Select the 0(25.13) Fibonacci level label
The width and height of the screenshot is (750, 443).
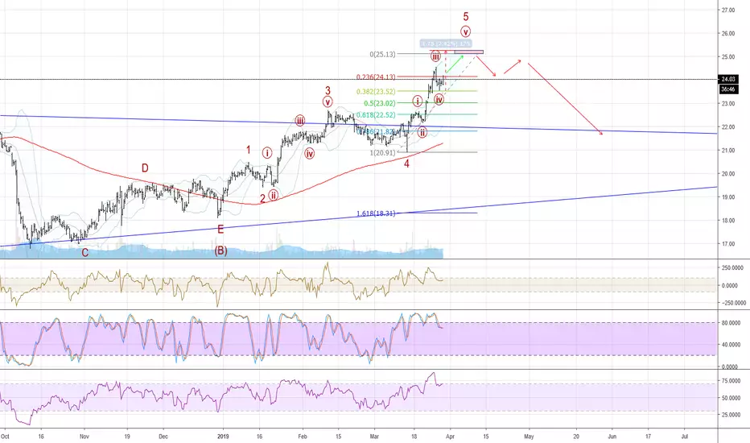click(382, 55)
